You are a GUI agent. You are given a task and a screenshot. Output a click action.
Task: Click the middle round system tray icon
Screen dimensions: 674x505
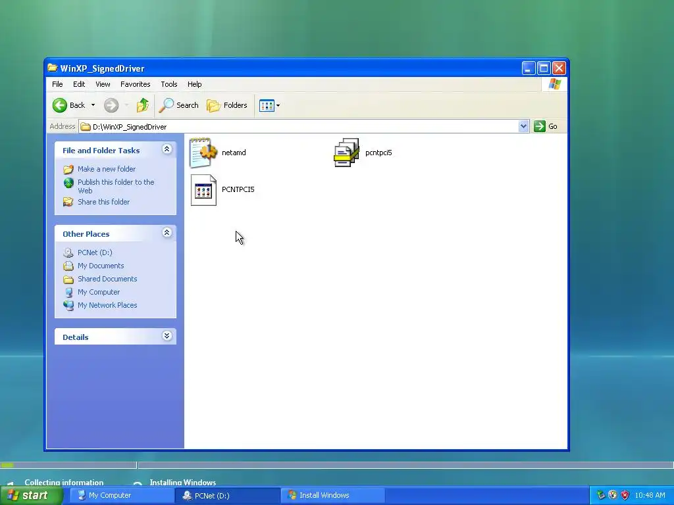click(x=613, y=495)
